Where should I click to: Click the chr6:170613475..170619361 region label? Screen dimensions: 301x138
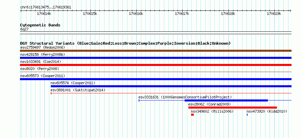[x=46, y=7]
